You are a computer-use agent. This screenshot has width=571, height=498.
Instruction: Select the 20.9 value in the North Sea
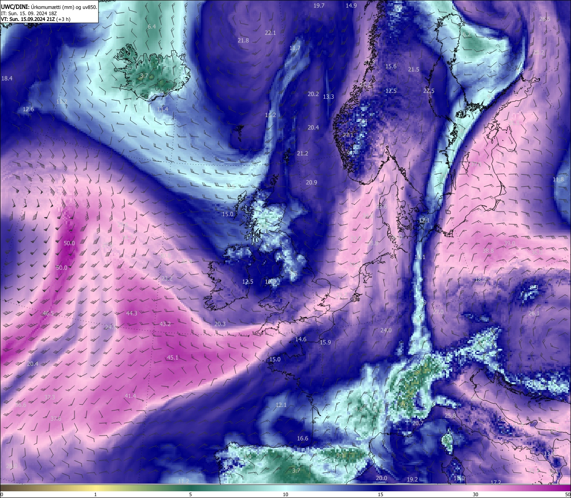pos(311,182)
